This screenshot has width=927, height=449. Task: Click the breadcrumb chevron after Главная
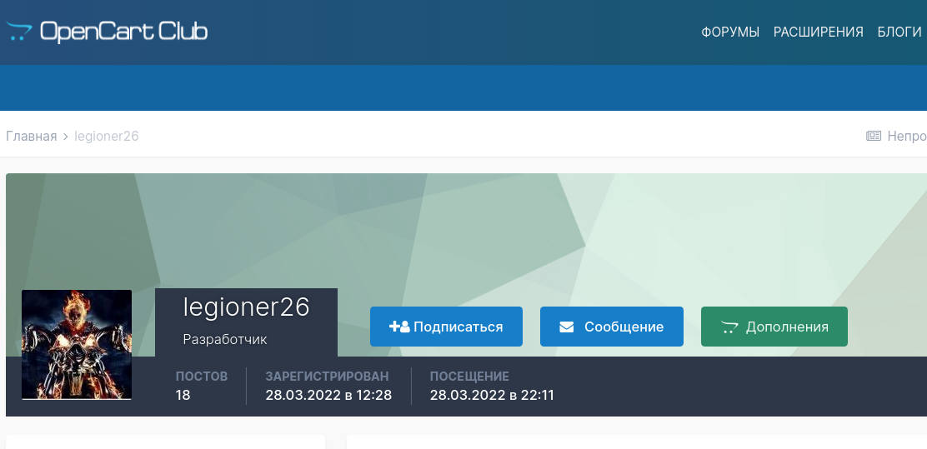(66, 136)
